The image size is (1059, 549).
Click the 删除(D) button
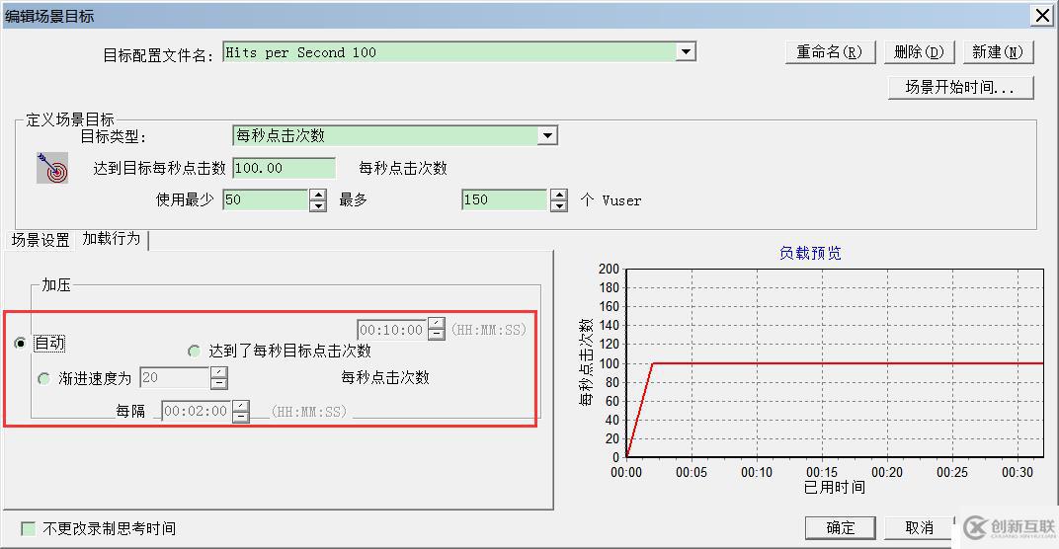pyautogui.click(x=919, y=52)
